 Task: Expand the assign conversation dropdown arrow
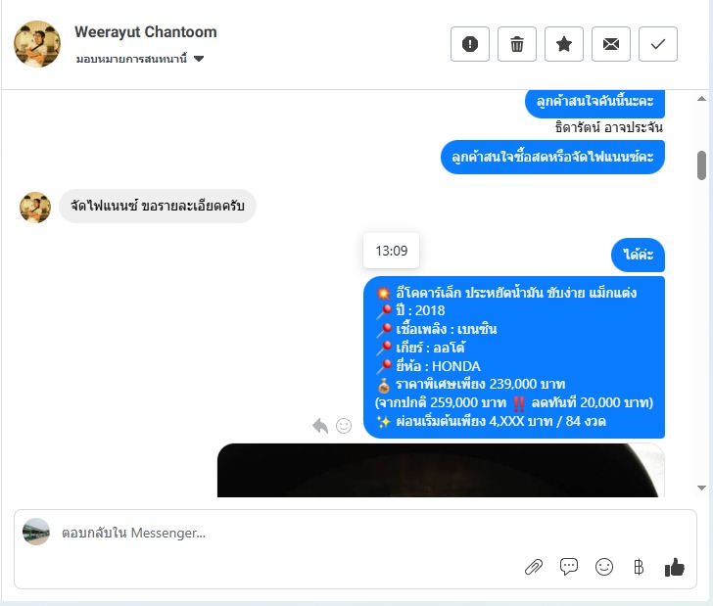point(199,59)
